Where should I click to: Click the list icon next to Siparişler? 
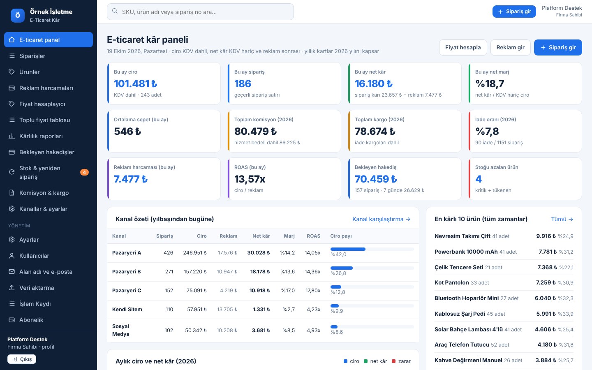click(12, 56)
